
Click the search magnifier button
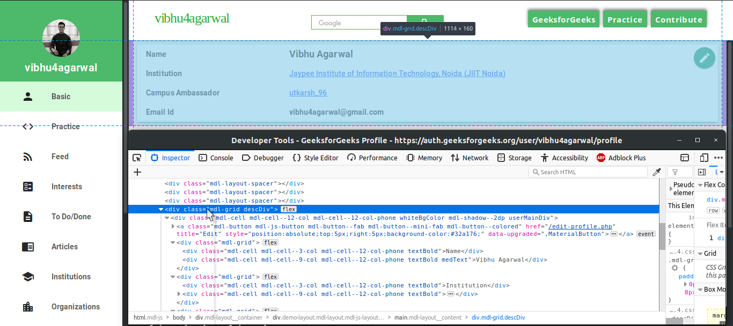[x=425, y=23]
